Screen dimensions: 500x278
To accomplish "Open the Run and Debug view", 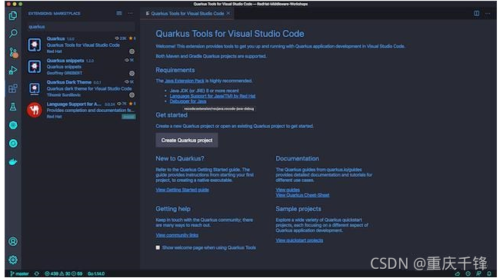I will [x=13, y=70].
